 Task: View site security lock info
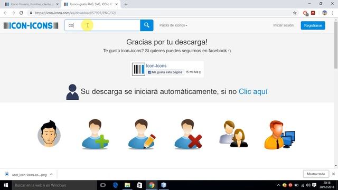point(31,13)
